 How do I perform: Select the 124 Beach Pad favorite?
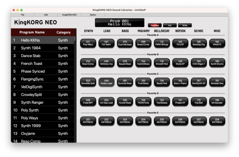(x=162, y=82)
